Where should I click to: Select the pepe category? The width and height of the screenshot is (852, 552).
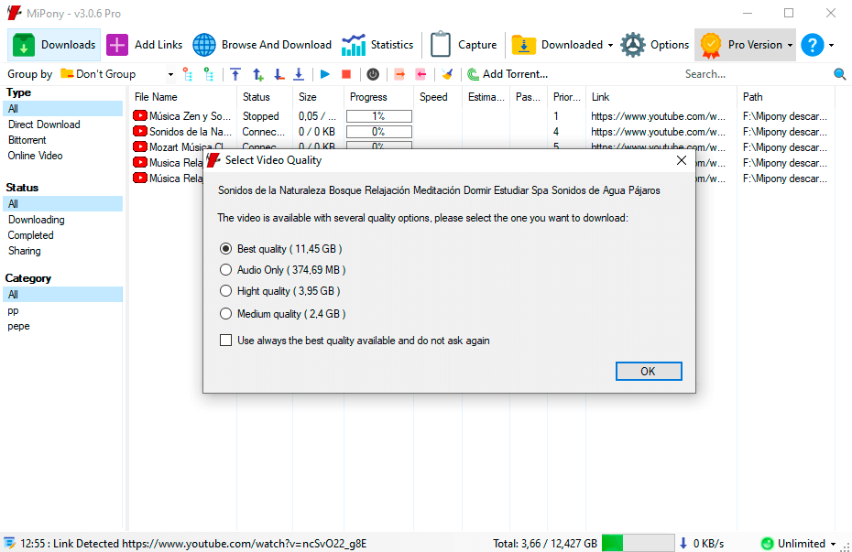point(18,326)
